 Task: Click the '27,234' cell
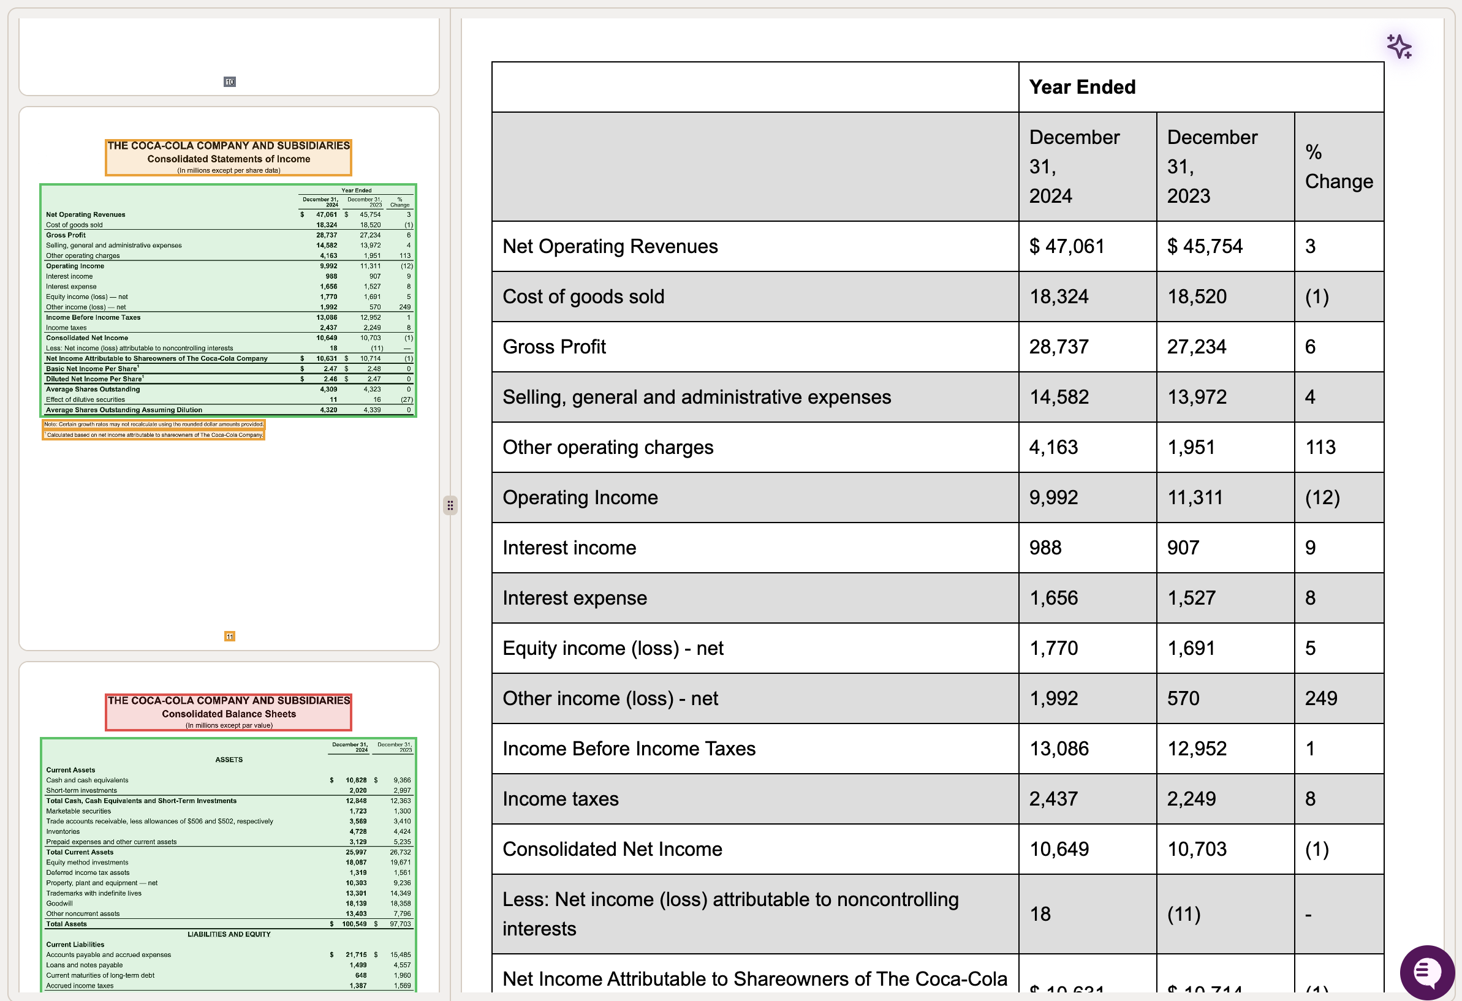pyautogui.click(x=1225, y=347)
